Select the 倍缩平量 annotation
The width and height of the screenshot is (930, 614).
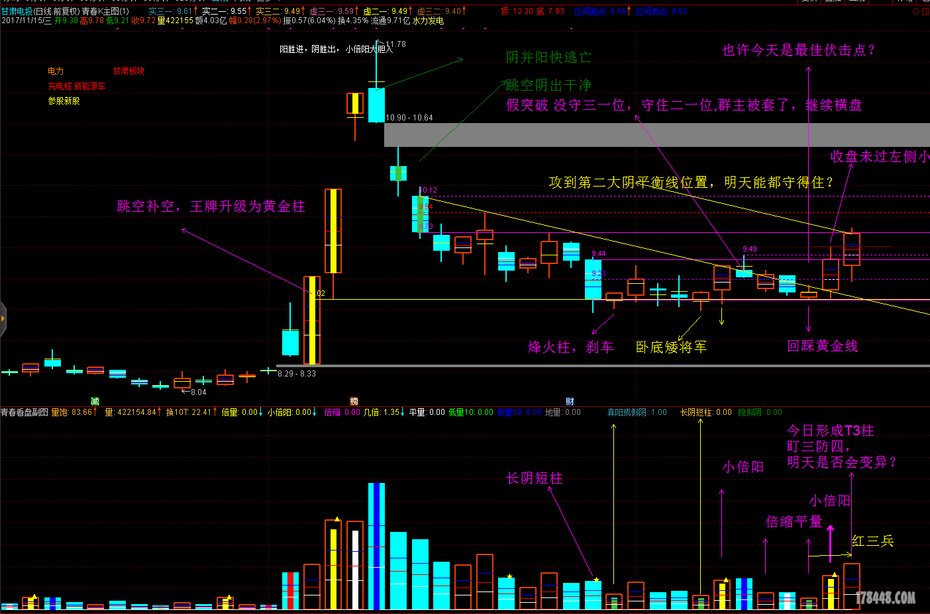[x=794, y=522]
